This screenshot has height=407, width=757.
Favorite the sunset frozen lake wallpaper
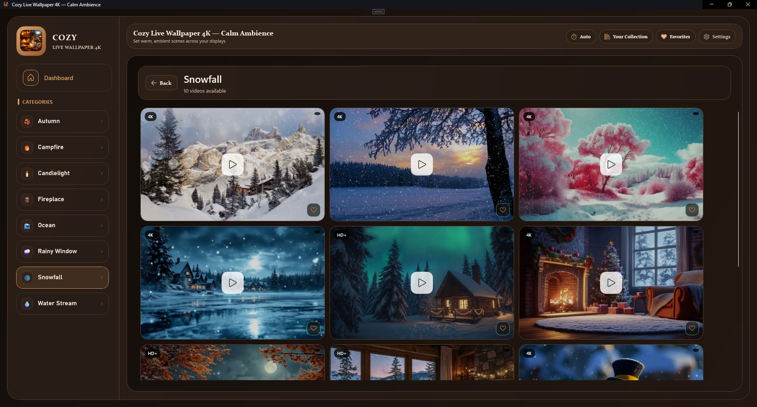[503, 210]
